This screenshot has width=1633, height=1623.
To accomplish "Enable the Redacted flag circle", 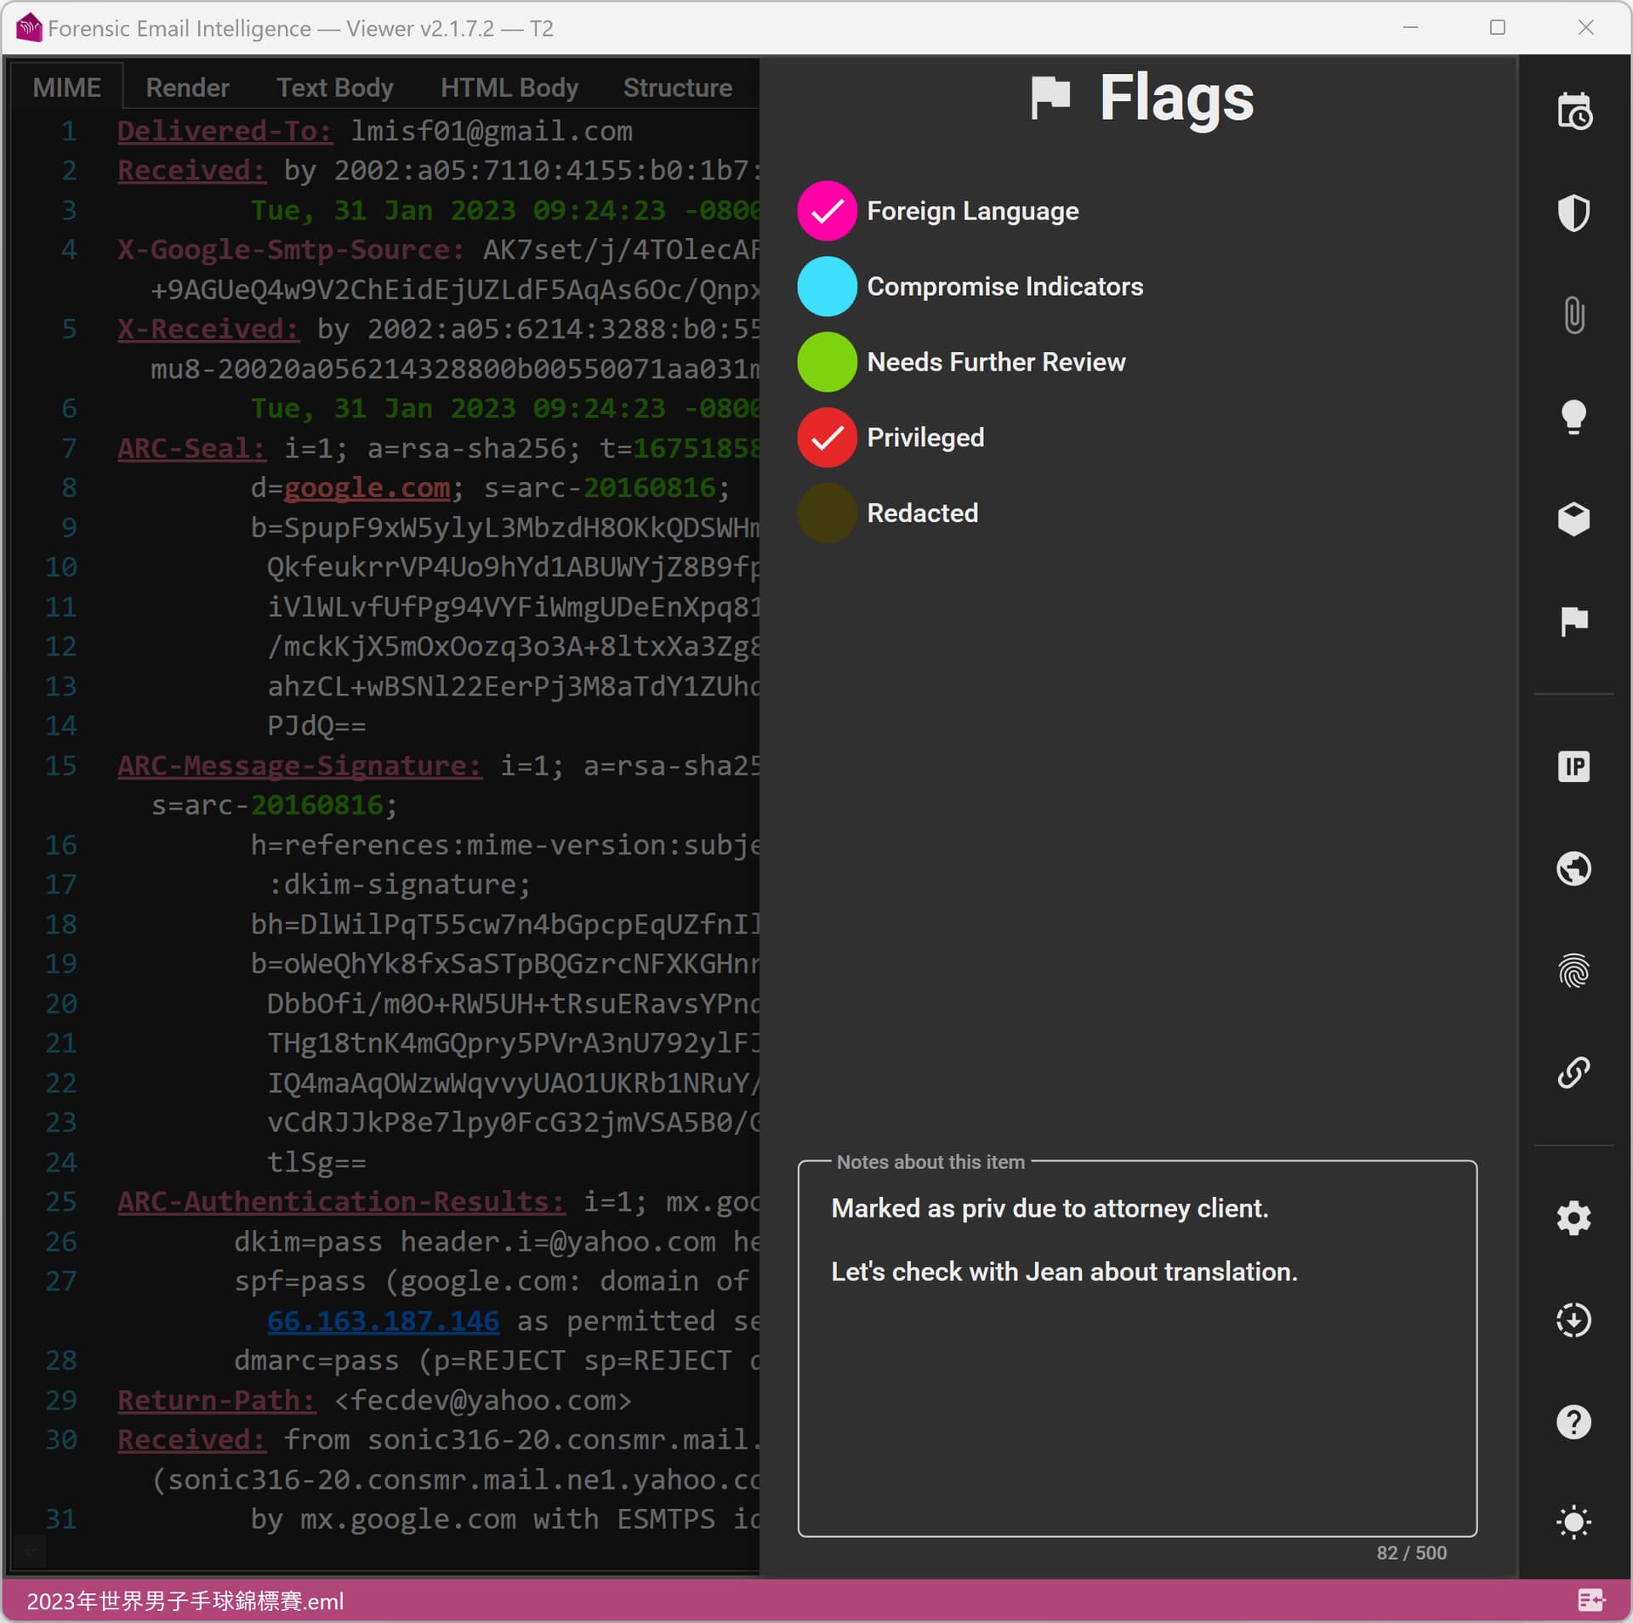I will pyautogui.click(x=826, y=514).
